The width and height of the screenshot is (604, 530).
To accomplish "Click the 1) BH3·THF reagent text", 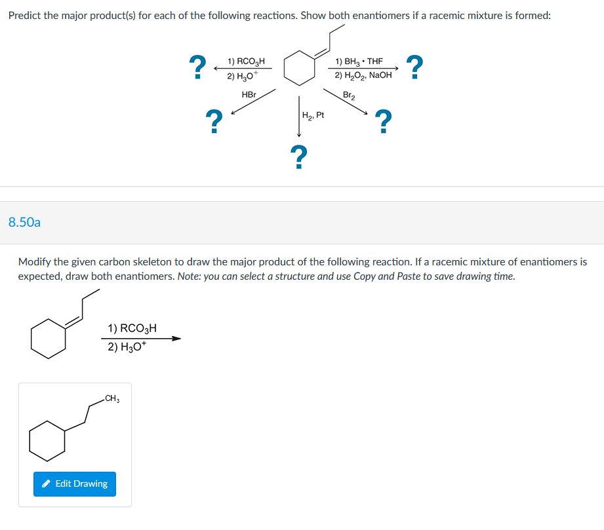I will 360,61.
